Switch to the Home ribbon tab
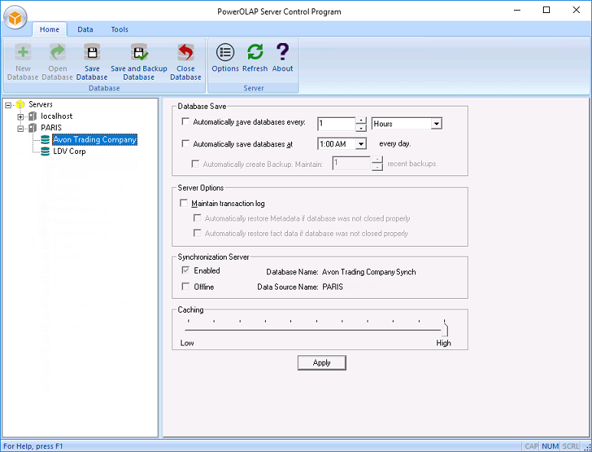This screenshot has width=592, height=452. 50,29
